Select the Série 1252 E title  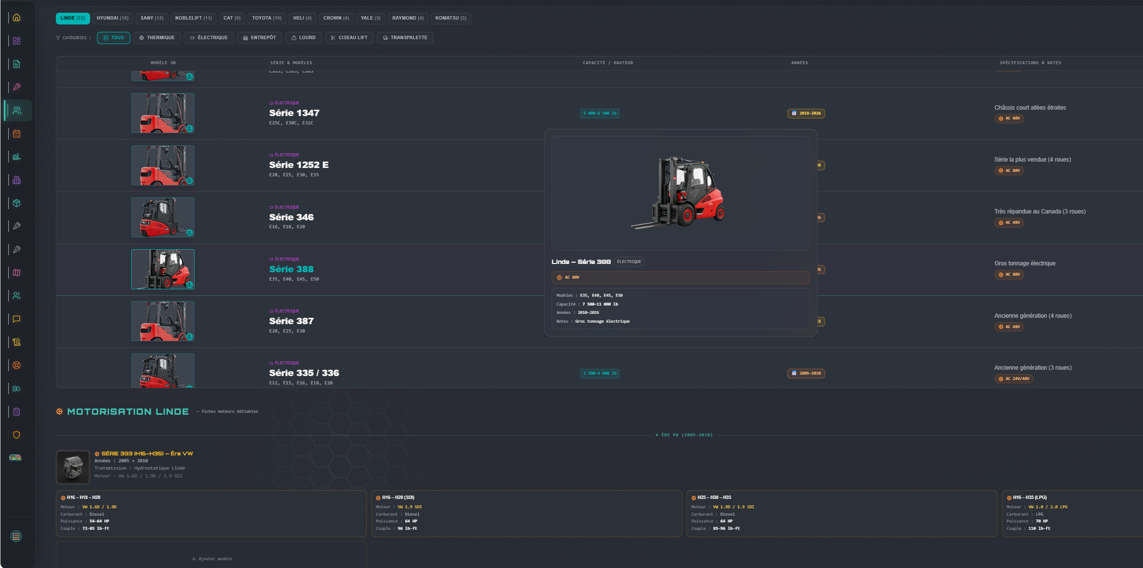tap(299, 165)
